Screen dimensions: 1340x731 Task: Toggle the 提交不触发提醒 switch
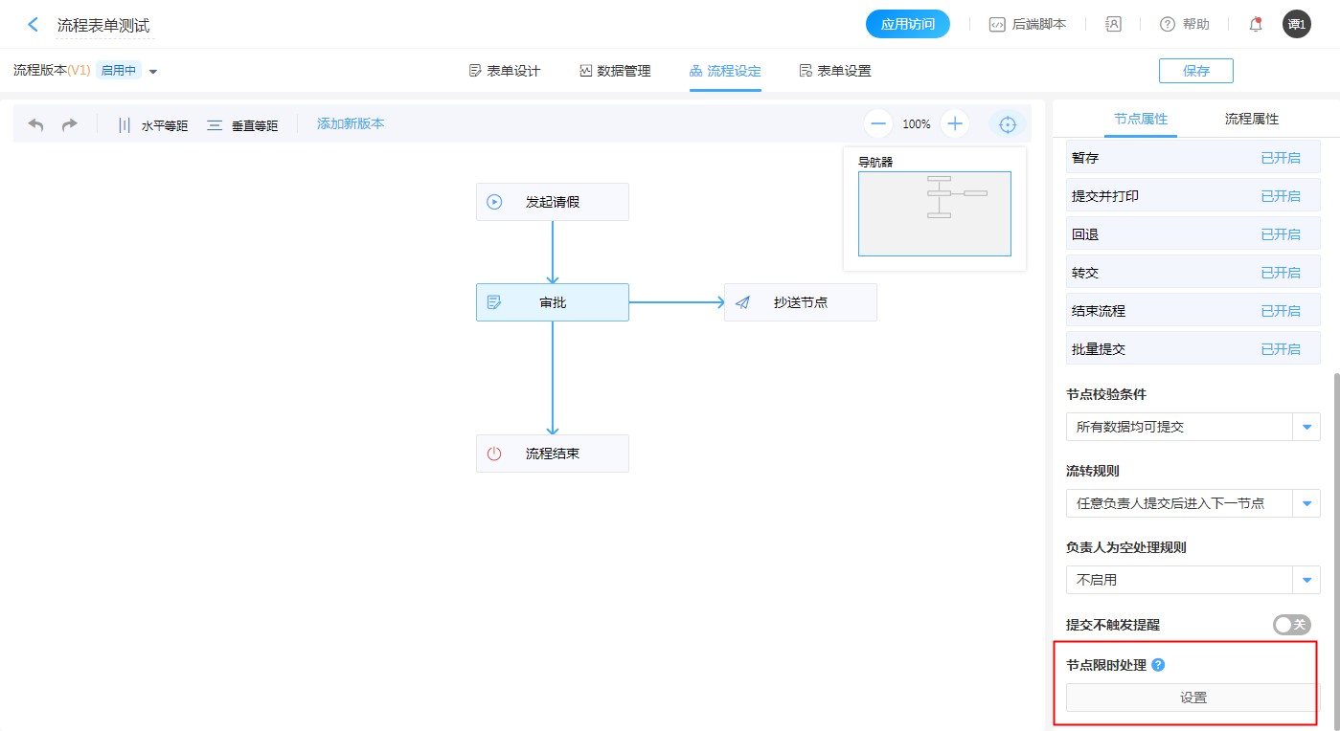point(1291,625)
